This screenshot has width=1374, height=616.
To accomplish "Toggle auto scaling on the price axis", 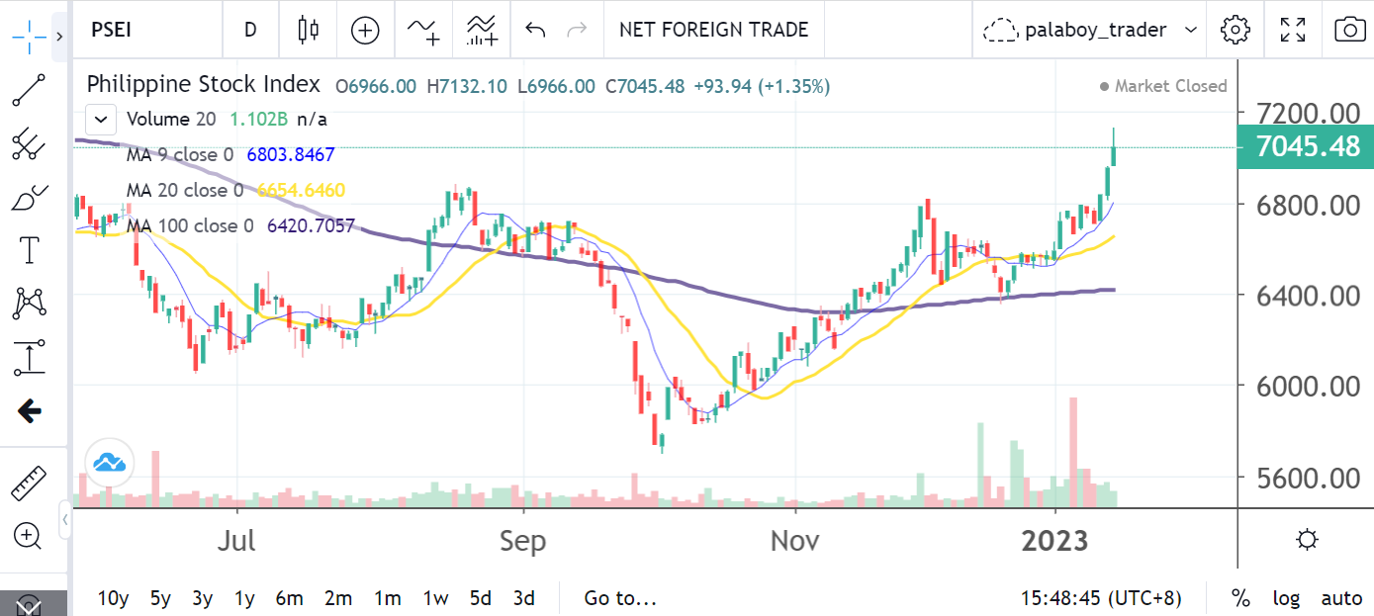I will [1340, 598].
